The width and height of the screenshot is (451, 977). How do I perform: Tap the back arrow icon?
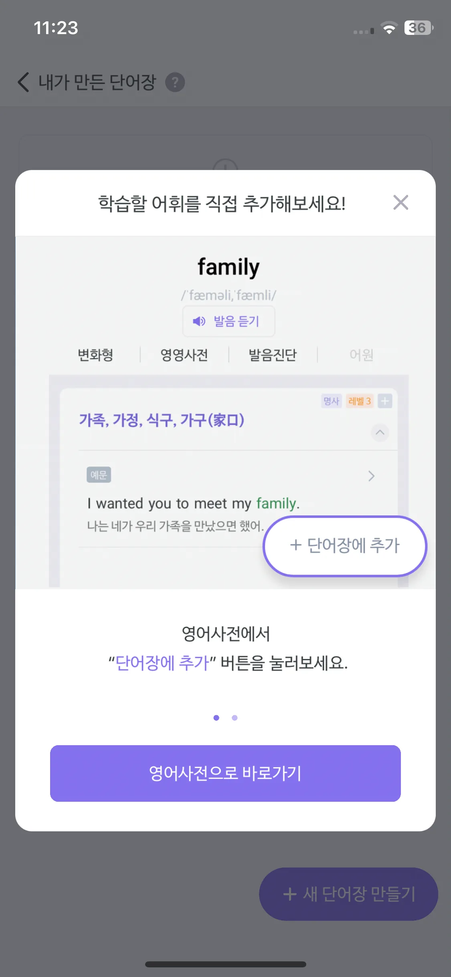point(23,82)
